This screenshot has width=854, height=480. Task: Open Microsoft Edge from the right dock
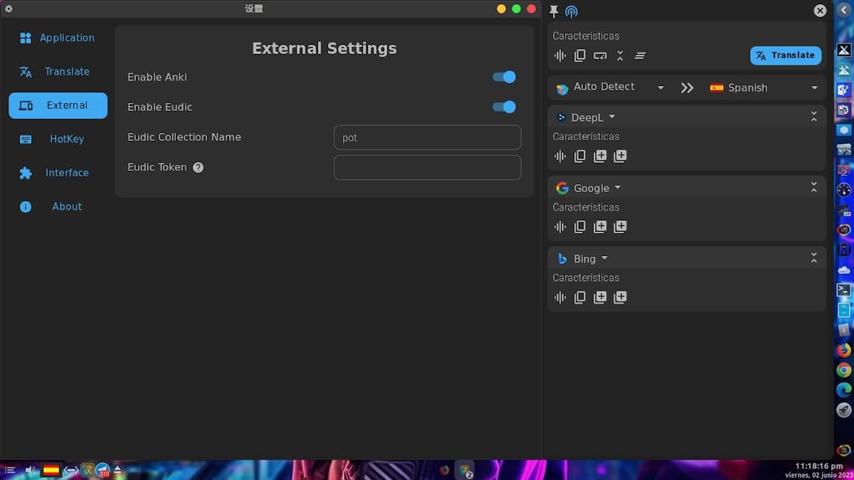(x=844, y=390)
